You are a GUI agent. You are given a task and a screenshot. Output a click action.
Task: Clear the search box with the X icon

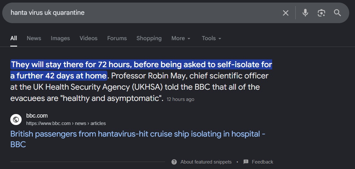[286, 13]
